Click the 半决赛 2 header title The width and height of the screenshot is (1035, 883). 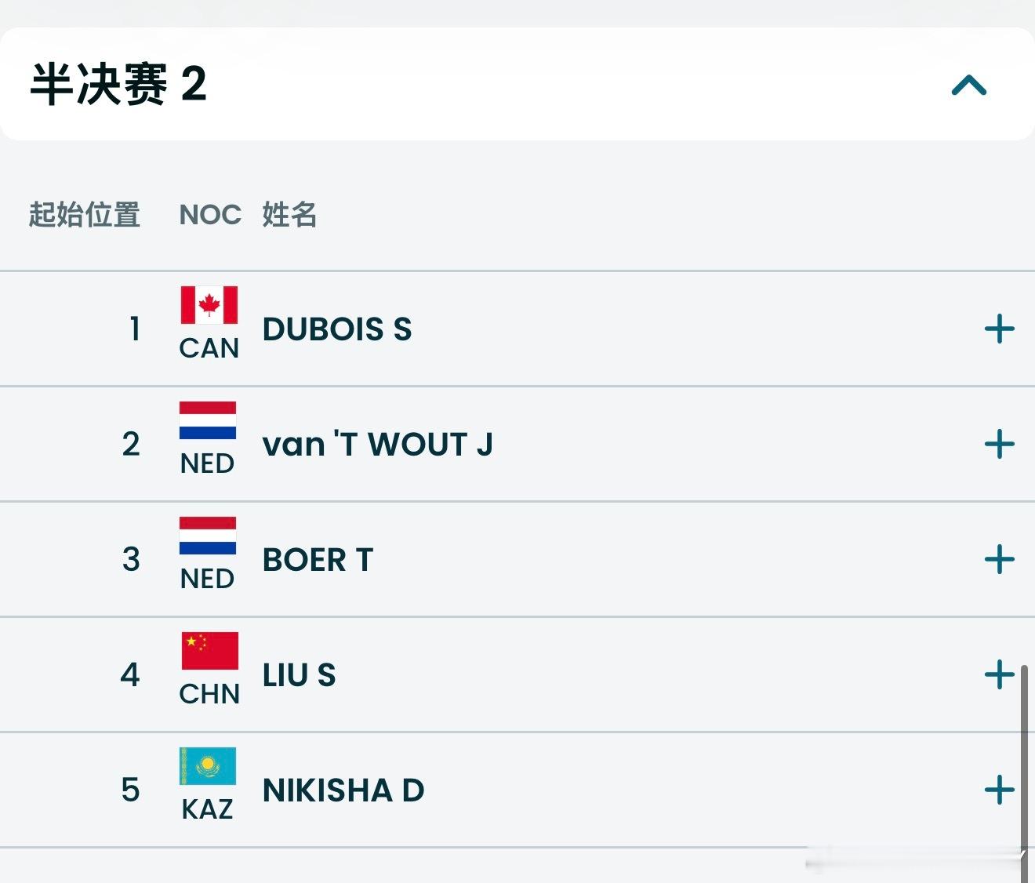(118, 85)
